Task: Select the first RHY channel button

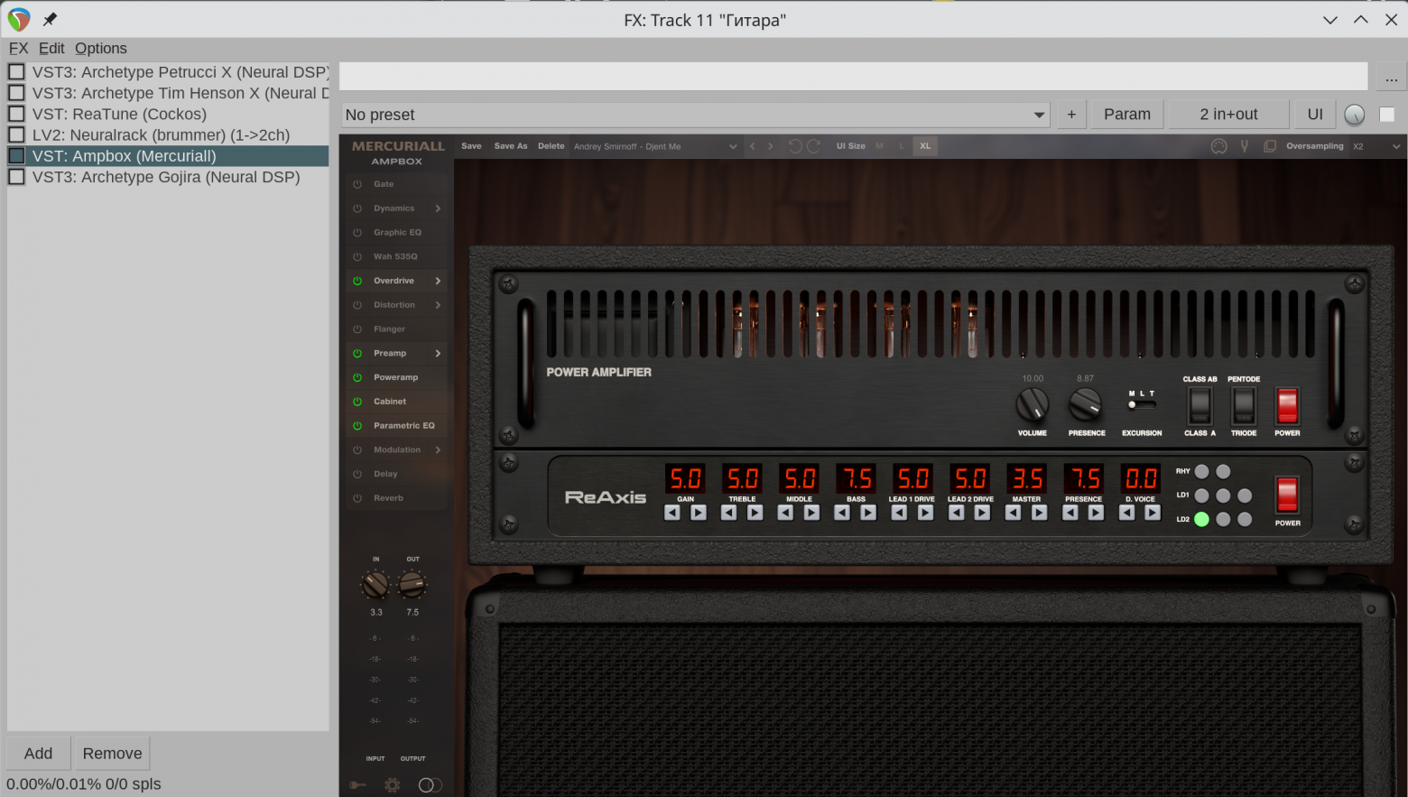Action: pos(1201,471)
